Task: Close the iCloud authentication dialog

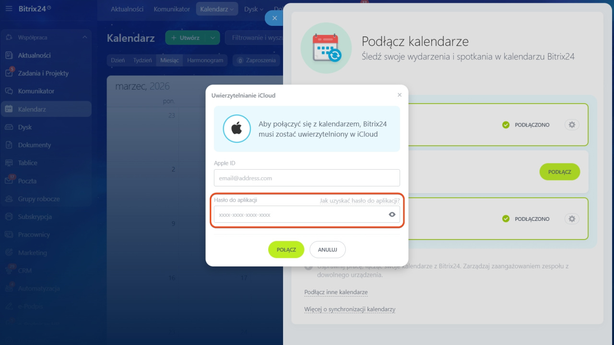Action: (x=400, y=95)
